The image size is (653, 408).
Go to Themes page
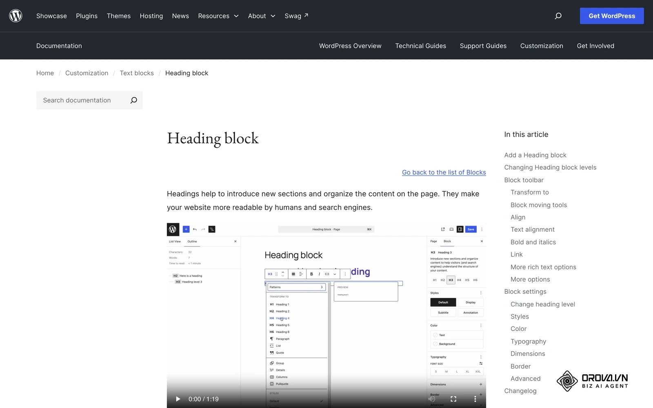click(x=119, y=16)
